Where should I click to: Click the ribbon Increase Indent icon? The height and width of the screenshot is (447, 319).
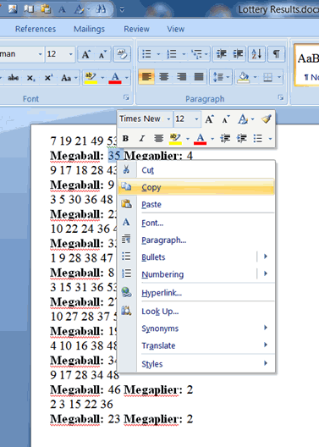(238, 54)
